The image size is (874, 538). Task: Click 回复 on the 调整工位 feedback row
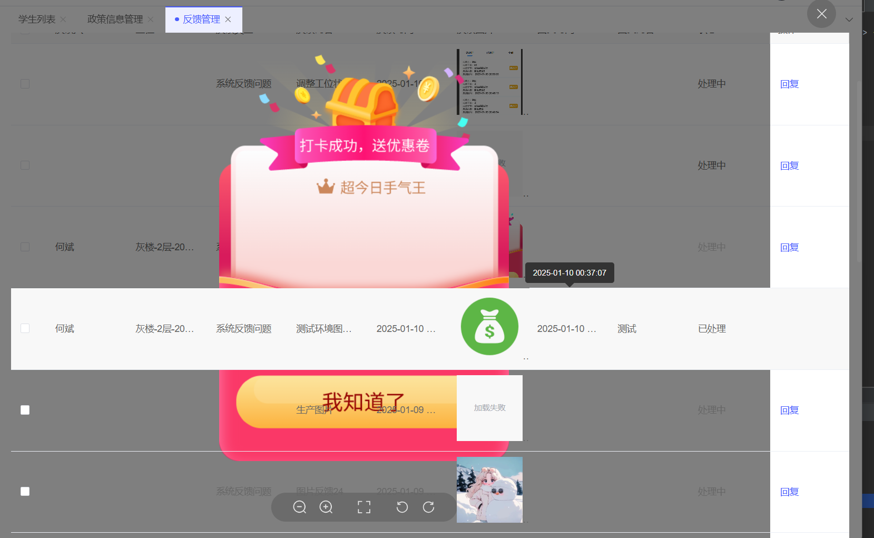pyautogui.click(x=789, y=84)
